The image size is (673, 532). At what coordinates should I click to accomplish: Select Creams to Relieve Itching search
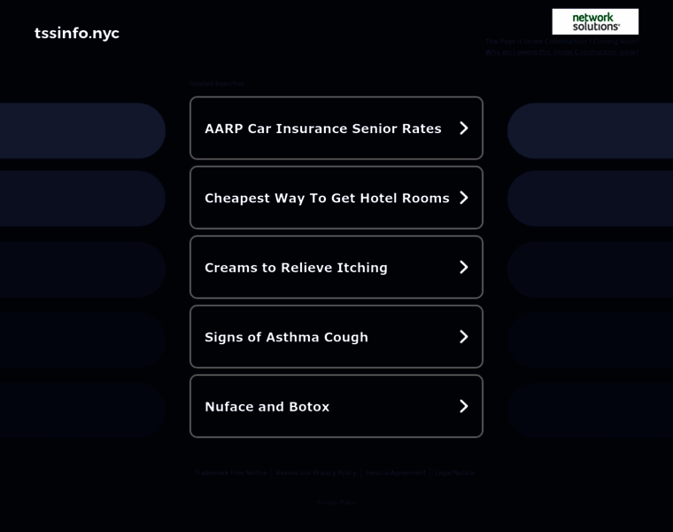click(x=296, y=268)
